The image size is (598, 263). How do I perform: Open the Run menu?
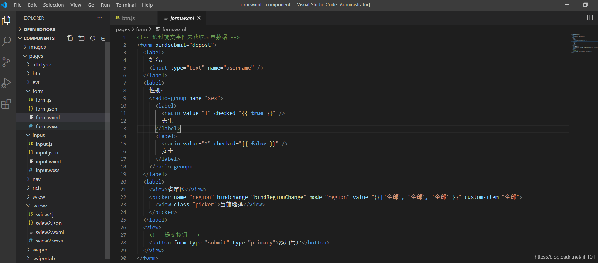tap(105, 5)
